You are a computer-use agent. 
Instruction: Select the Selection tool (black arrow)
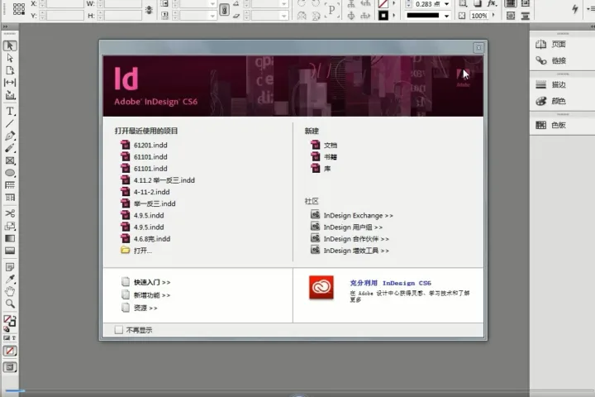10,45
